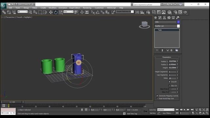This screenshot has width=210, height=118.
Task: Open the Rendering menu
Action: (87, 8)
